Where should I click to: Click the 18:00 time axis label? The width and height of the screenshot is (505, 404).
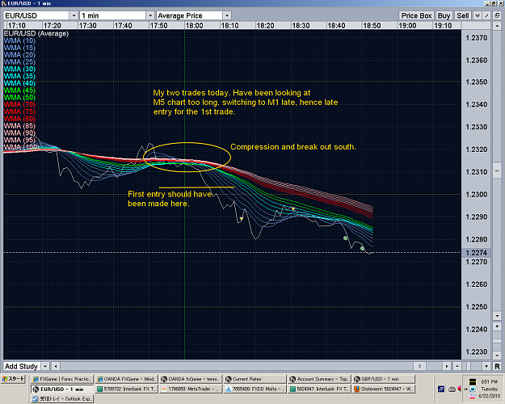click(x=194, y=25)
